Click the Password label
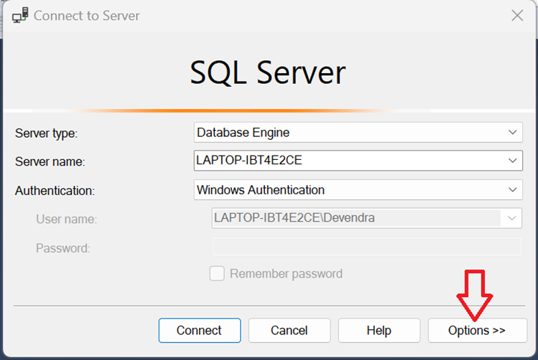Screen dimensions: 538x360 pyautogui.click(x=63, y=248)
